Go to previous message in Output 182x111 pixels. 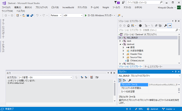click(x=82, y=77)
